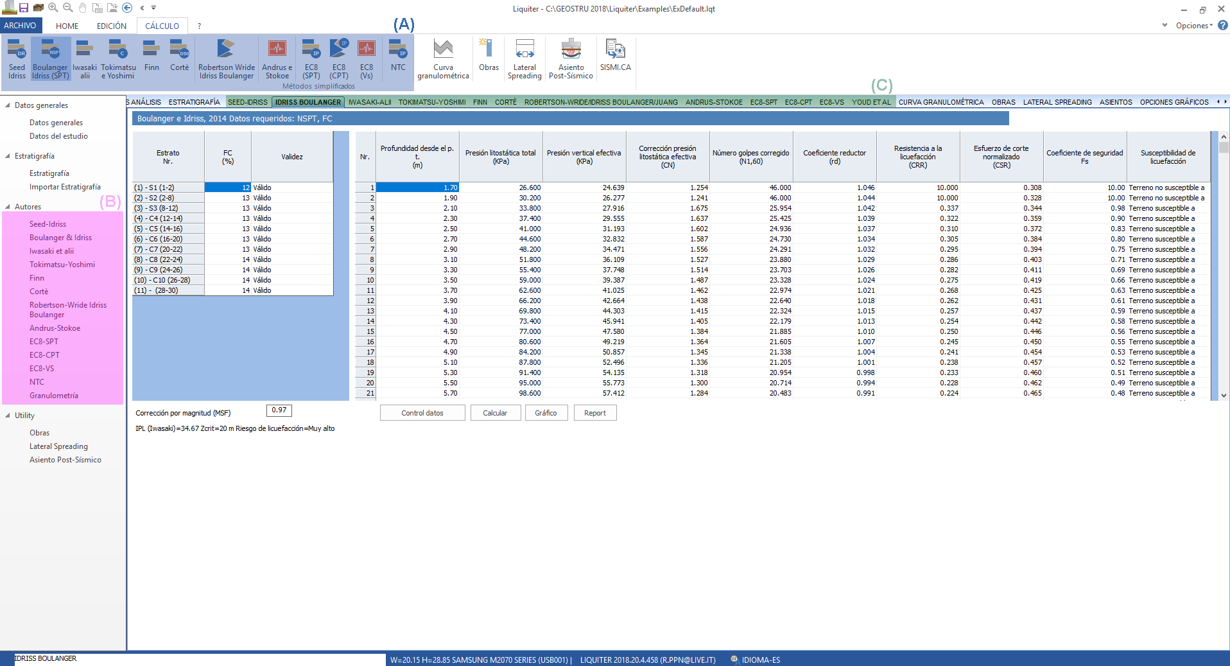Open the YOUD ET AL tab
This screenshot has height=666, width=1230.
pos(871,102)
